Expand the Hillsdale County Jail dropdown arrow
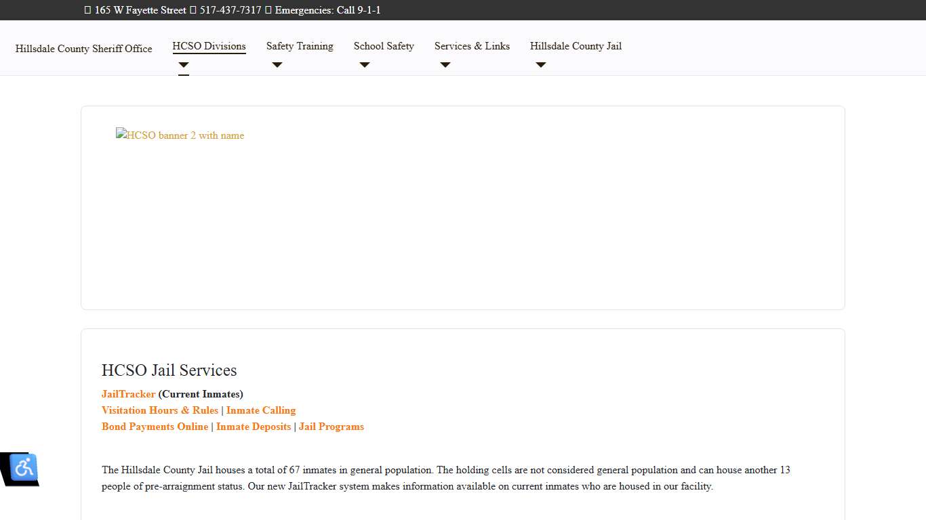Viewport: 926px width, 520px height. click(541, 65)
